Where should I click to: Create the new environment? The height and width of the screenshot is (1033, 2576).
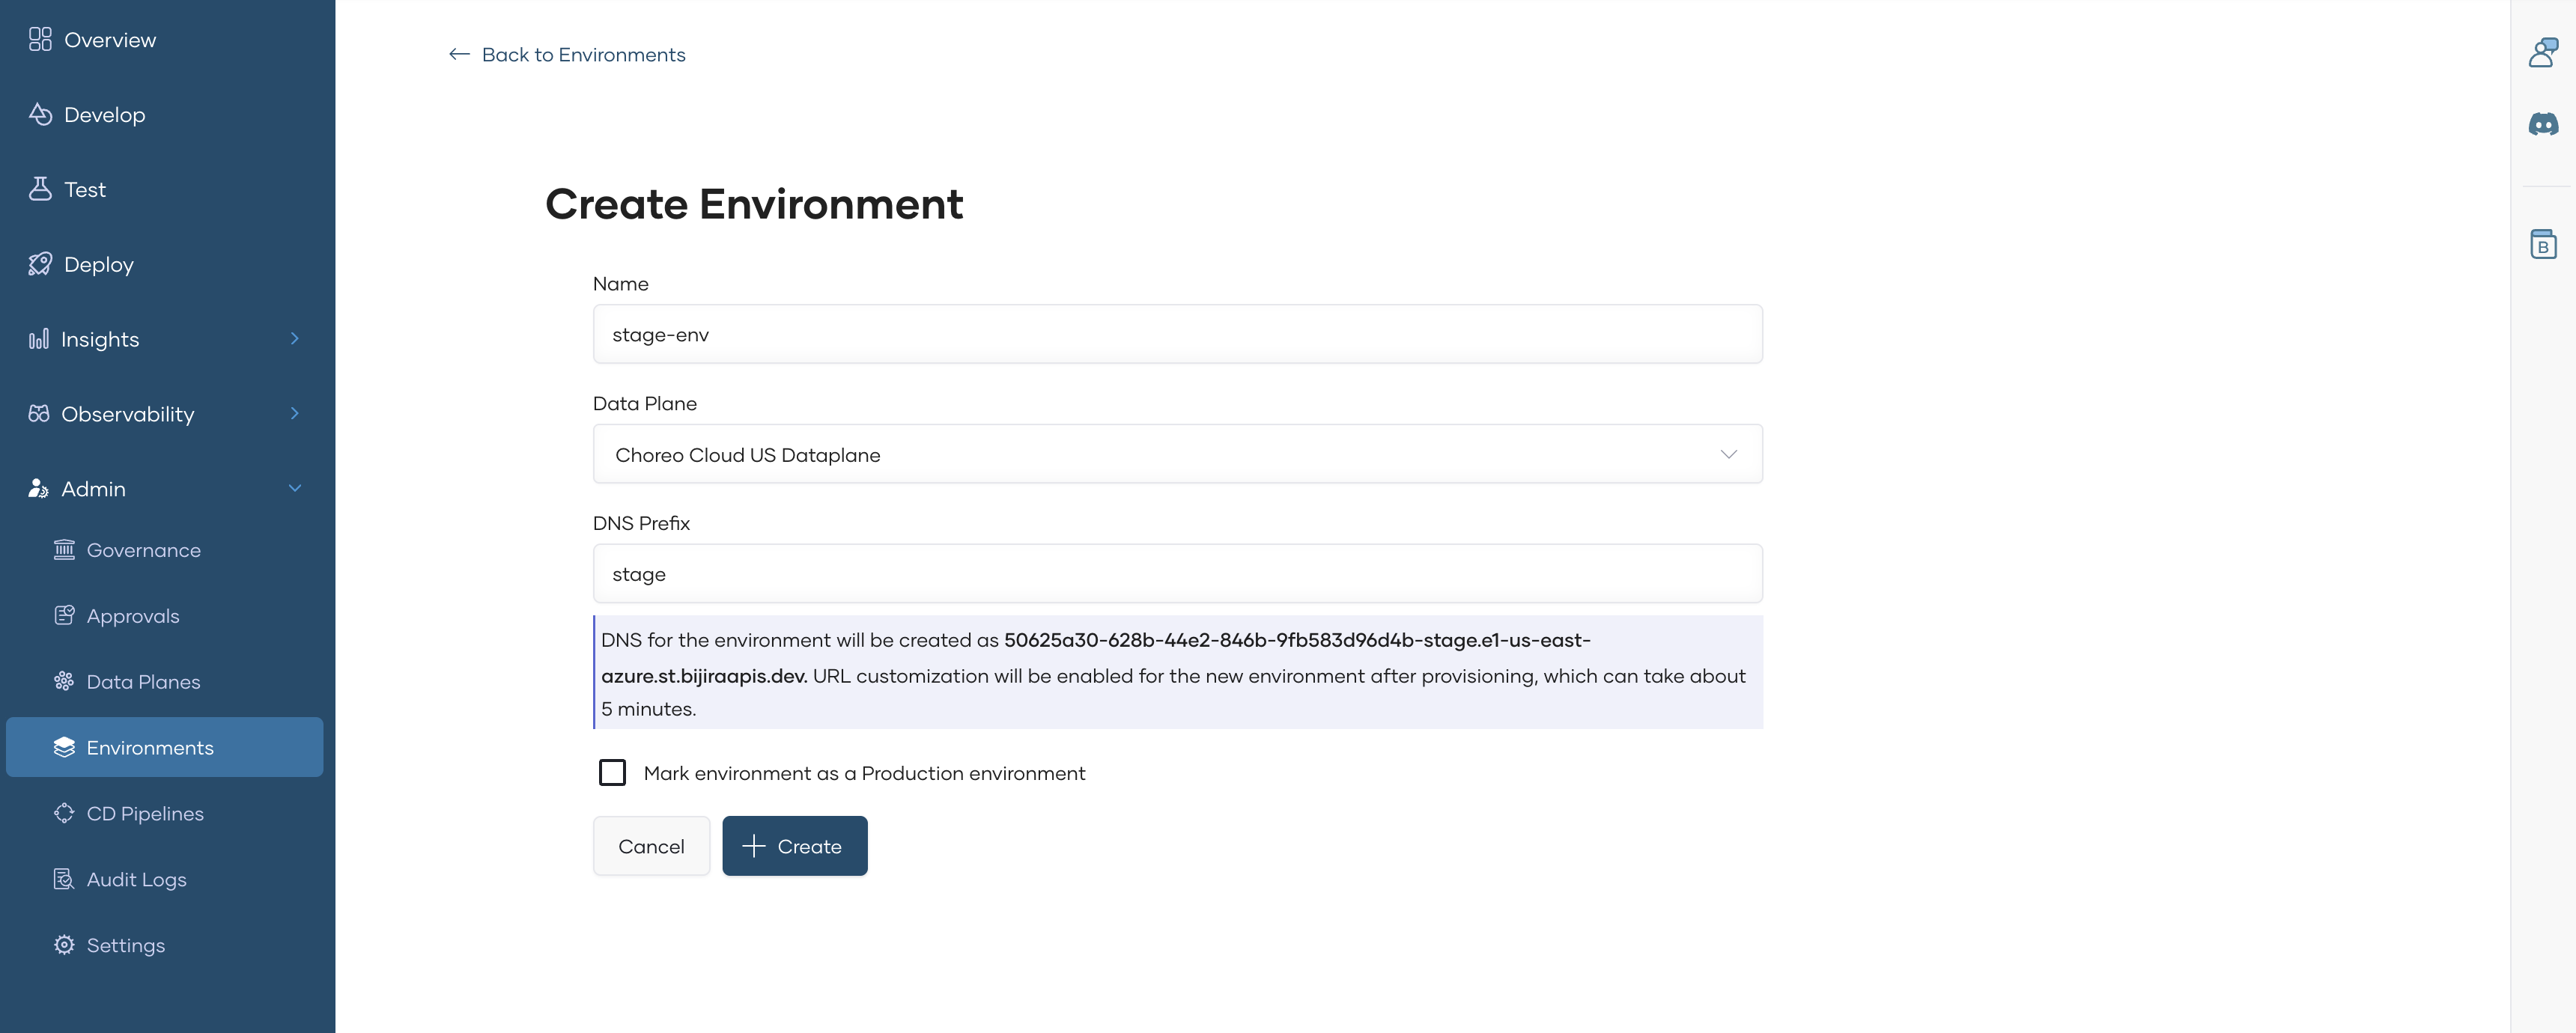(794, 845)
